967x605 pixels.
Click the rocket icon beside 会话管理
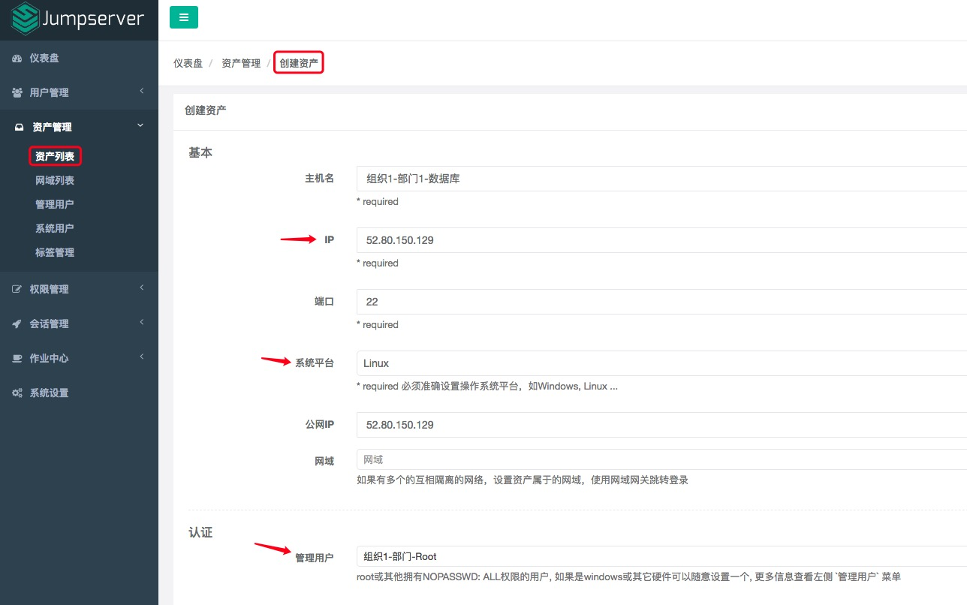(x=17, y=324)
